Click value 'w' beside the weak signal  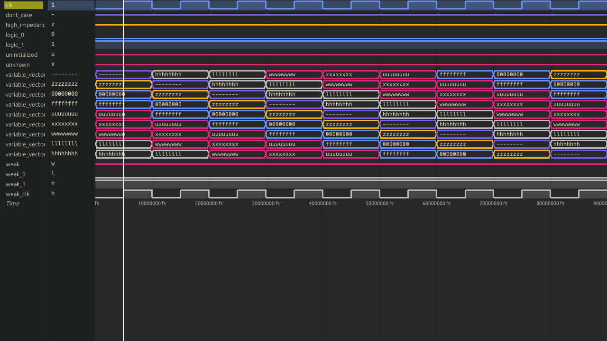[53, 164]
